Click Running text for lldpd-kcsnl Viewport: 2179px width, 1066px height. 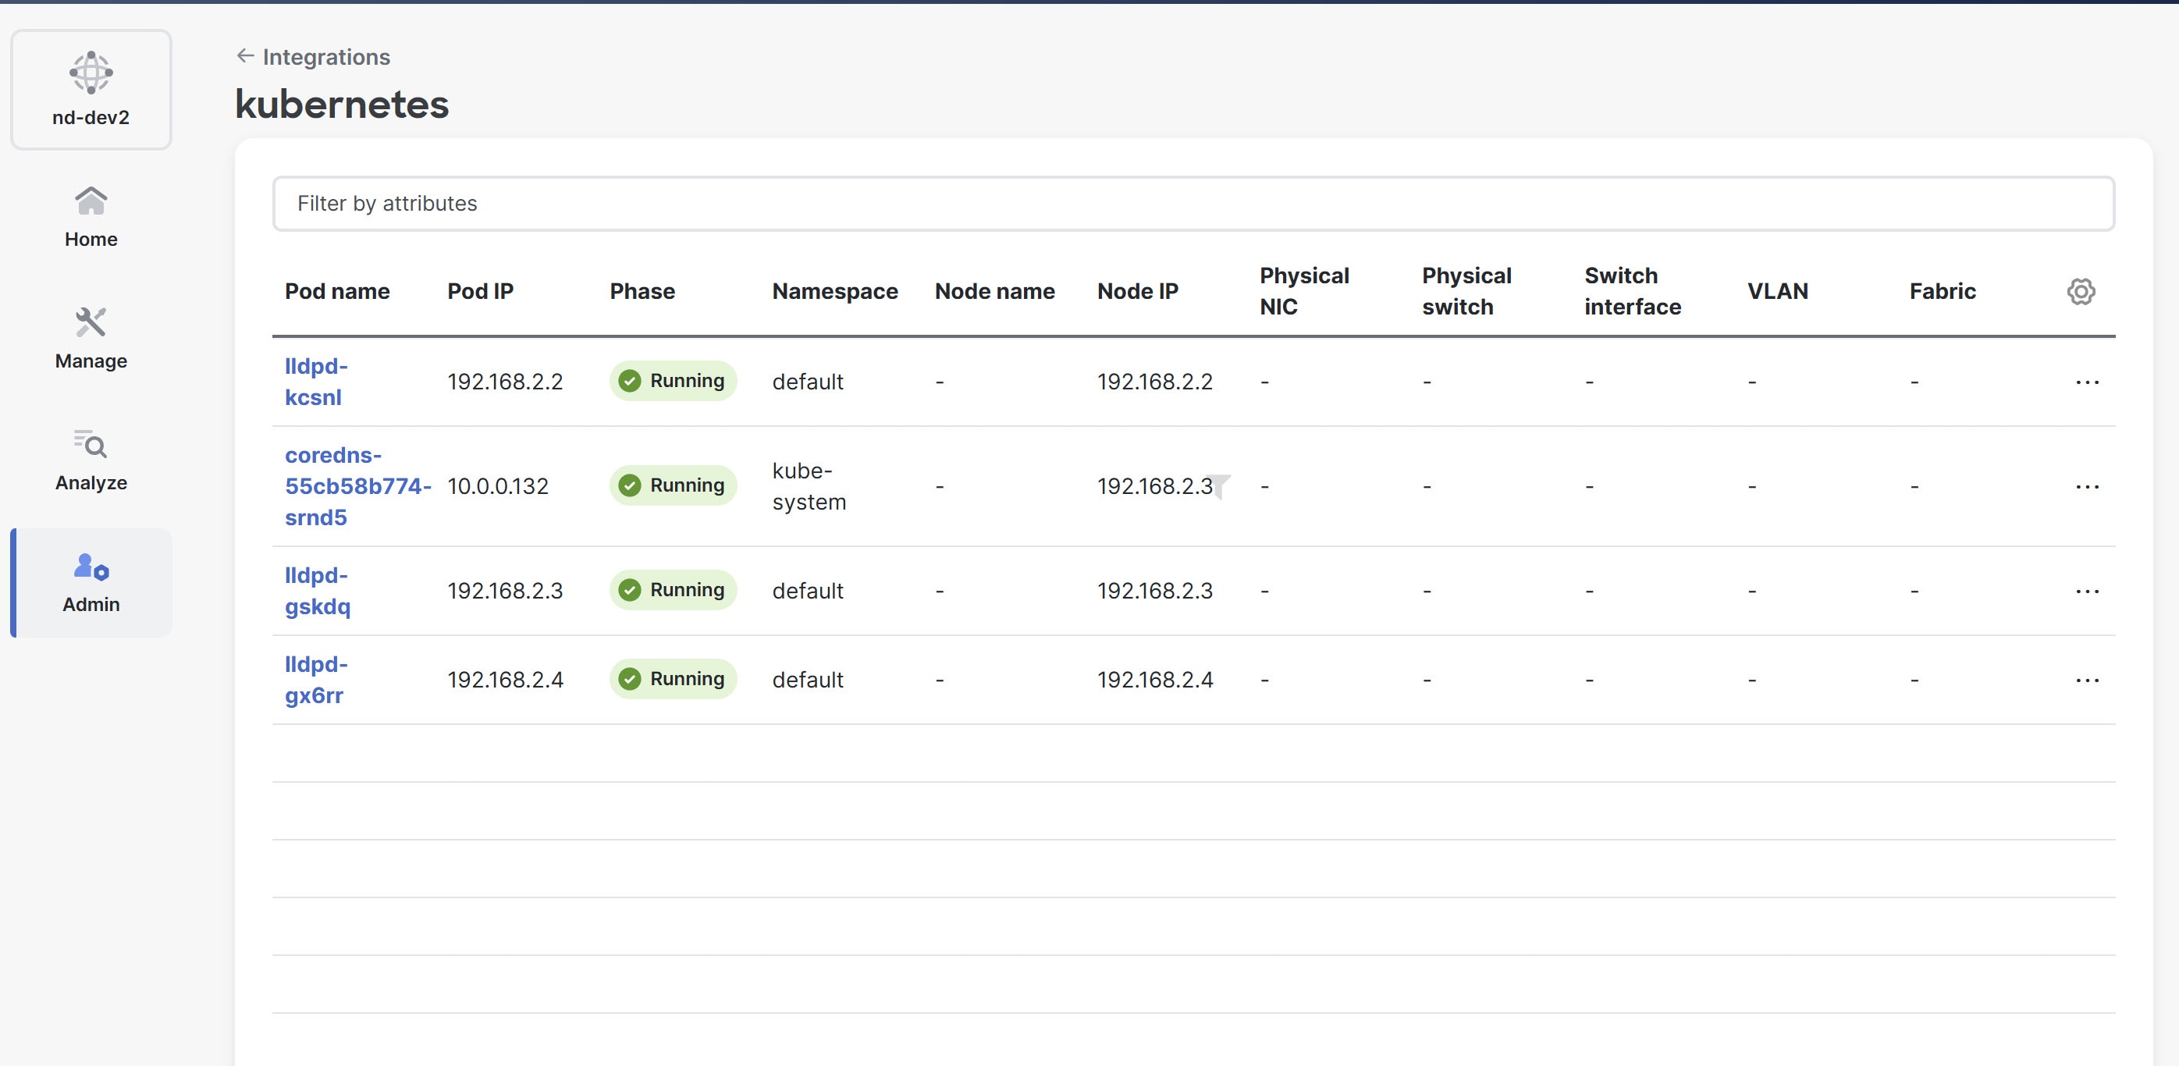[x=687, y=381]
